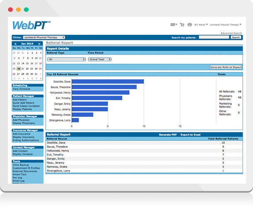
Task: Click the community icon beside the cart
Action: pos(190,24)
